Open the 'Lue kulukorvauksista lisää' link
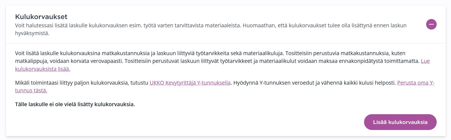Viewport: 451px width, 140px height. 42,69
